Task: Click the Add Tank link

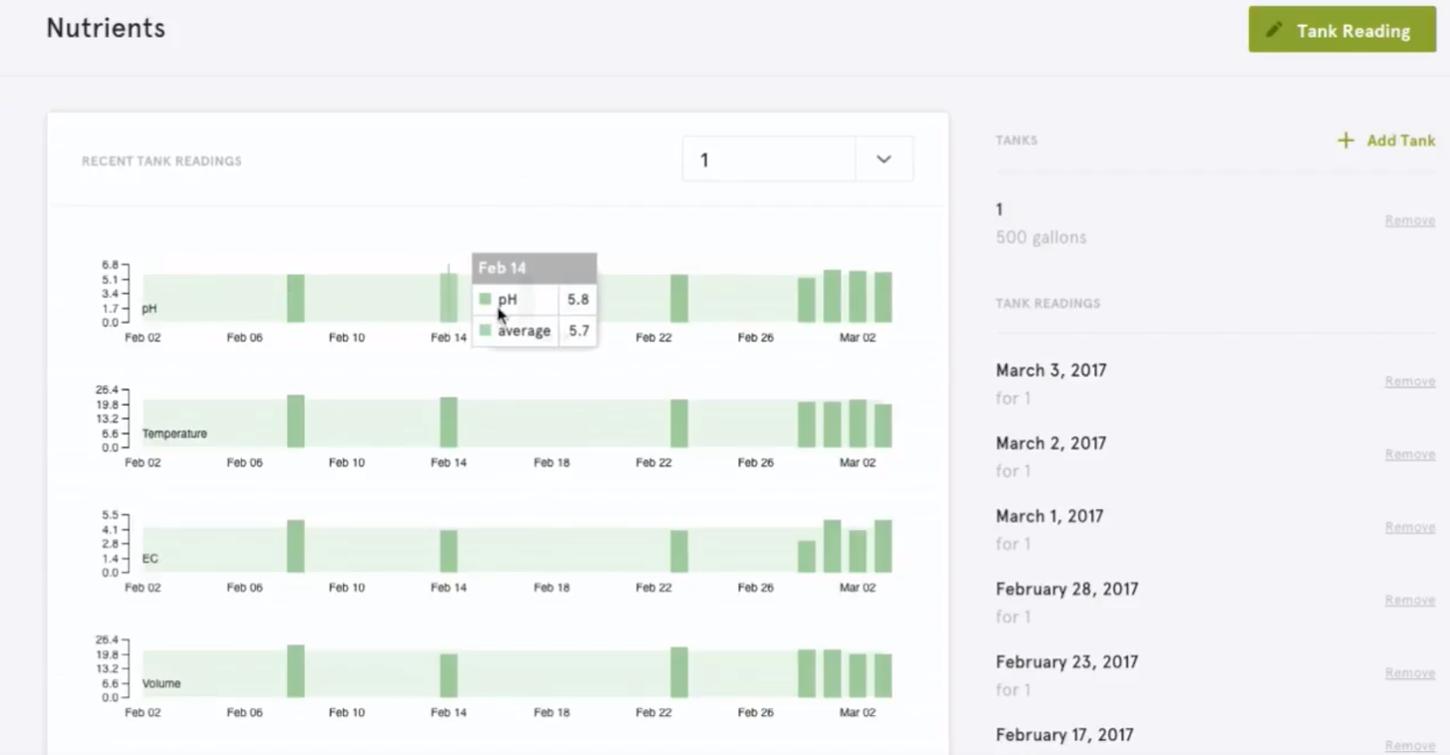Action: 1400,141
